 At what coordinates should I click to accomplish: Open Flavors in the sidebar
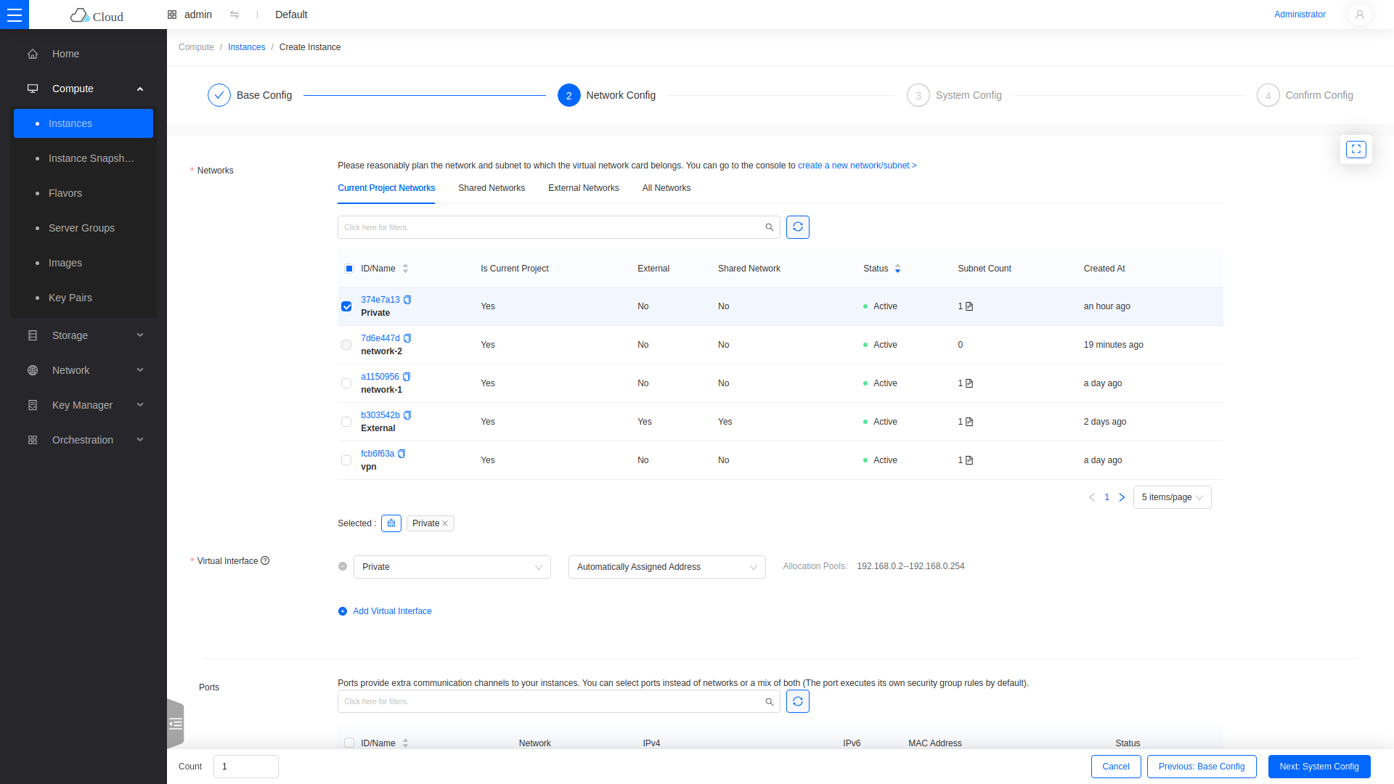(83, 193)
